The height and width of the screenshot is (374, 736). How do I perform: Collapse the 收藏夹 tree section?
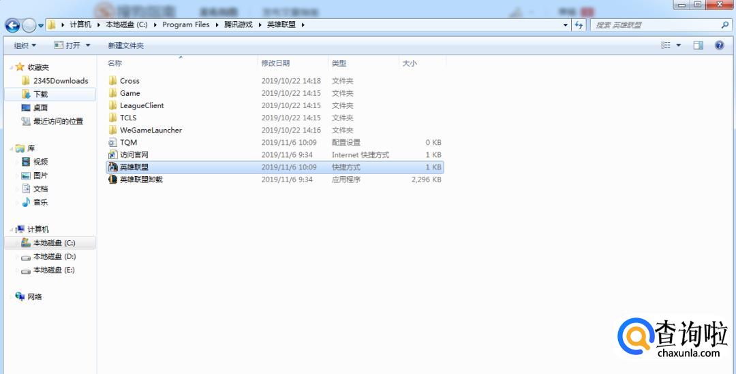[12, 67]
